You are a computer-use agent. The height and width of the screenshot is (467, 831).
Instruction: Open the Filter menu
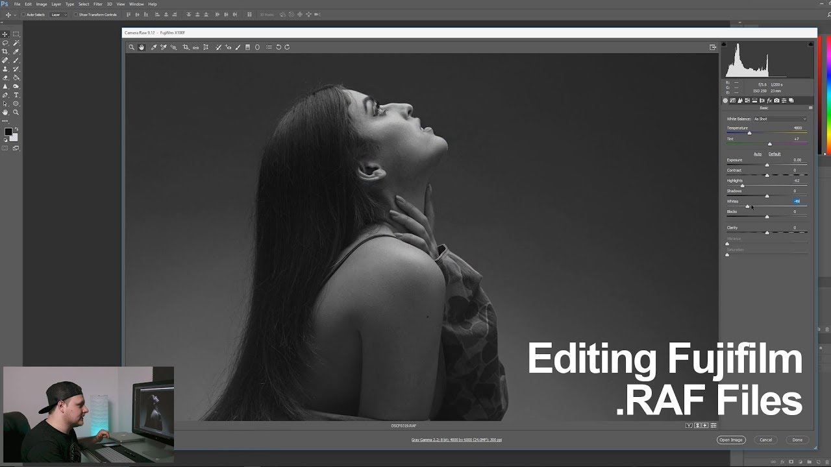pyautogui.click(x=98, y=4)
